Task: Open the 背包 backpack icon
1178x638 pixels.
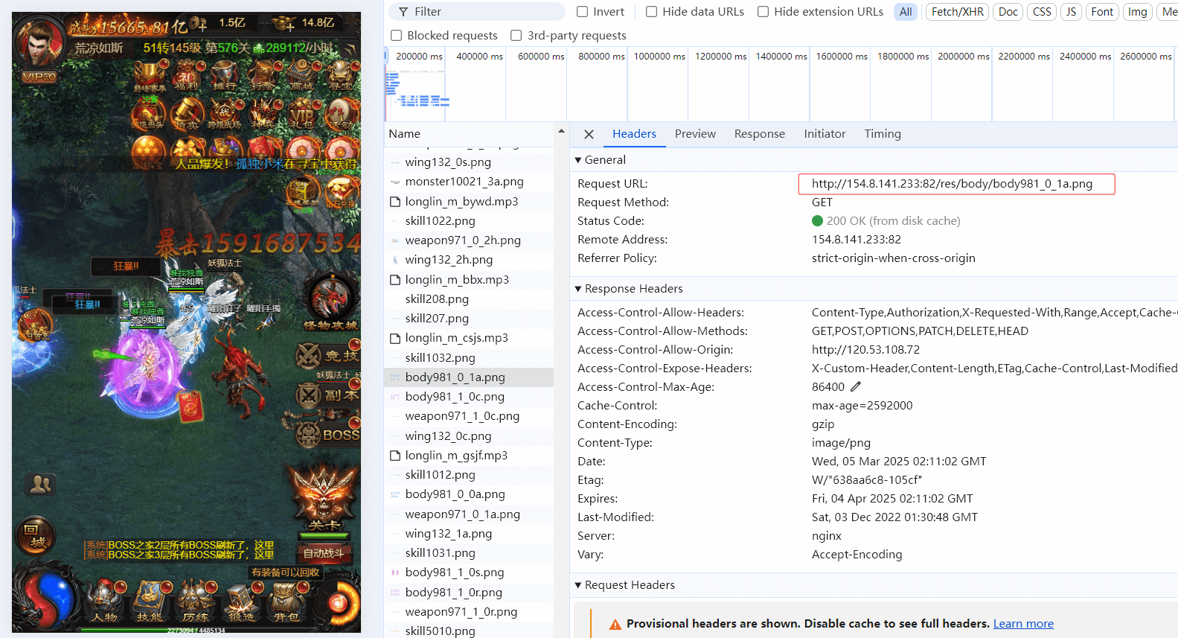Action: [x=287, y=602]
